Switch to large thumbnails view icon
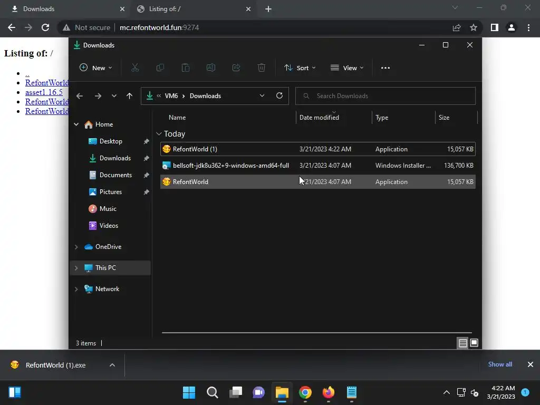540x405 pixels. [x=474, y=343]
